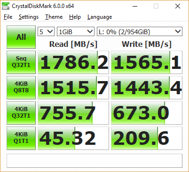Expand the 1GiB test size dropdown
Screen dimensions: 189x172
(76, 31)
